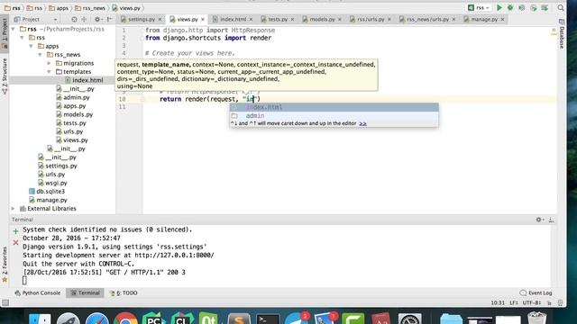Screen dimensions: 577x324
Task: Click the tool windows toggle at bottom-left corner
Action: click(5, 302)
